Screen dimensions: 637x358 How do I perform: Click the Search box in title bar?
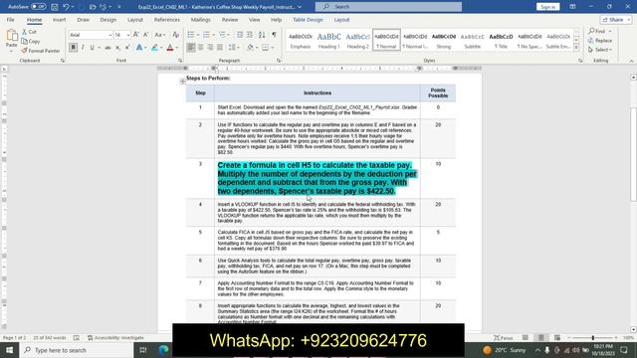pyautogui.click(x=388, y=7)
